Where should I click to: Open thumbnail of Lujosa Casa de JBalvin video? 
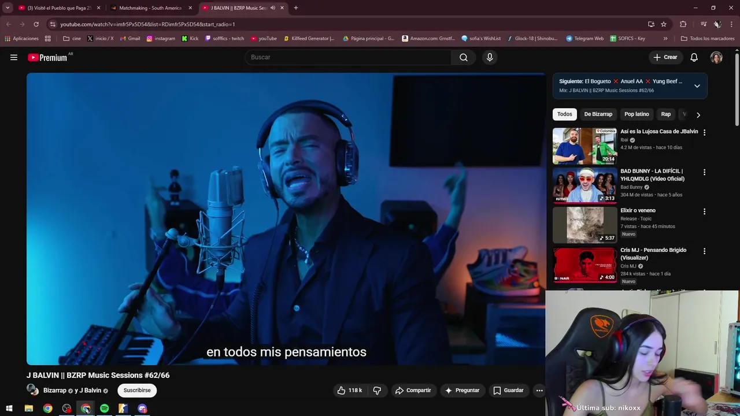click(x=584, y=146)
